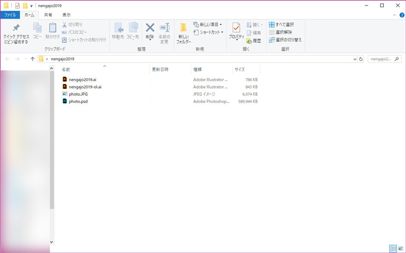Click History (履歴) in Open group
This screenshot has width=406, height=253.
pyautogui.click(x=253, y=40)
